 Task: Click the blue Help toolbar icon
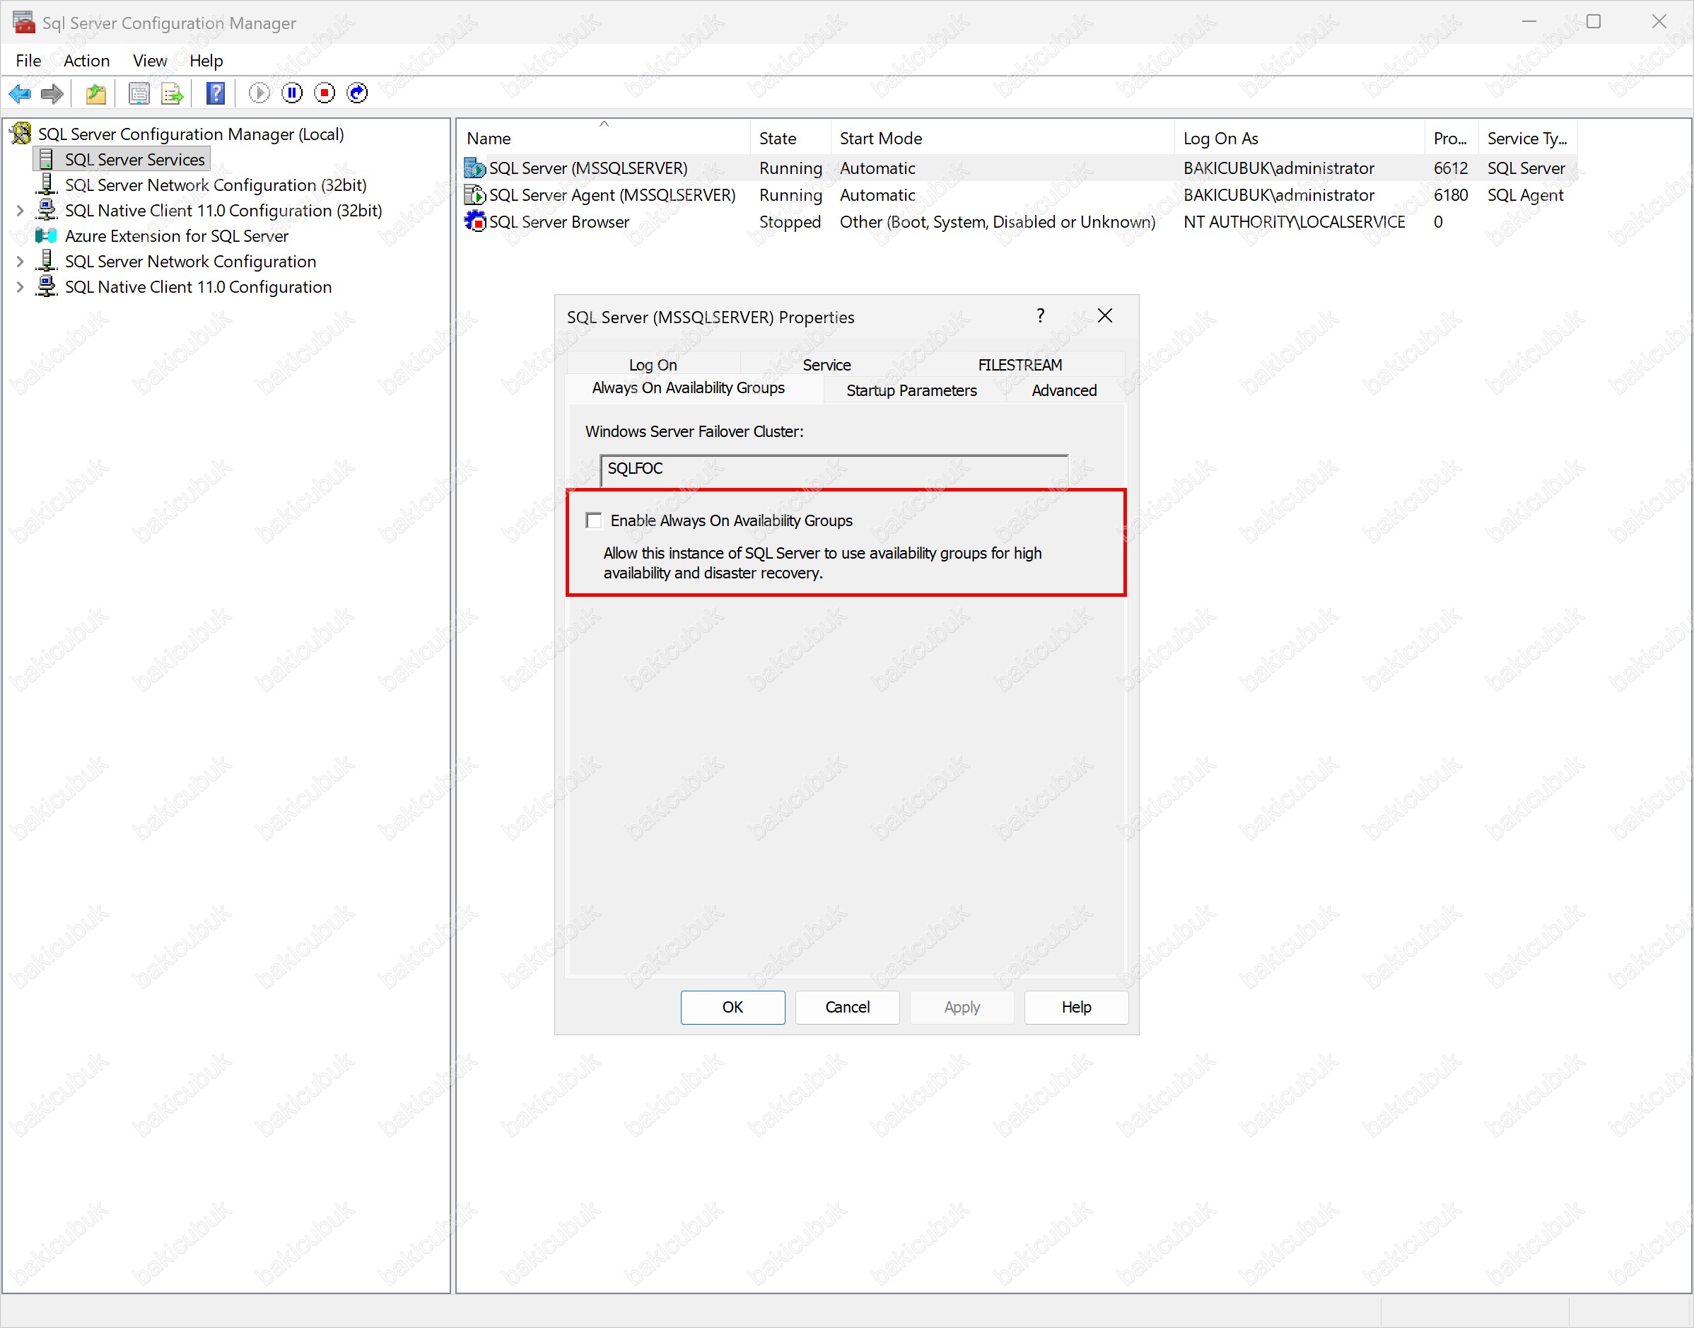click(216, 93)
